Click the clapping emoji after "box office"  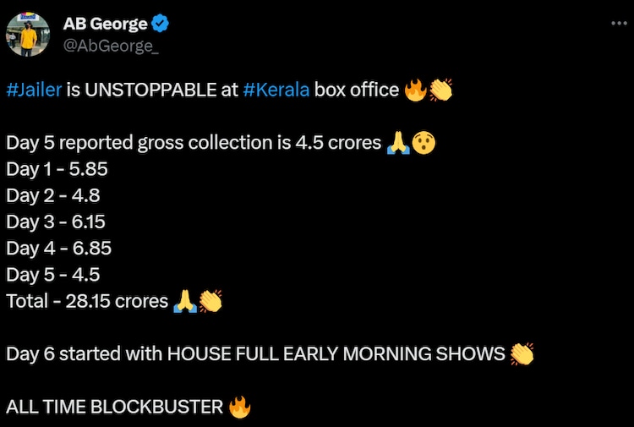coord(440,89)
